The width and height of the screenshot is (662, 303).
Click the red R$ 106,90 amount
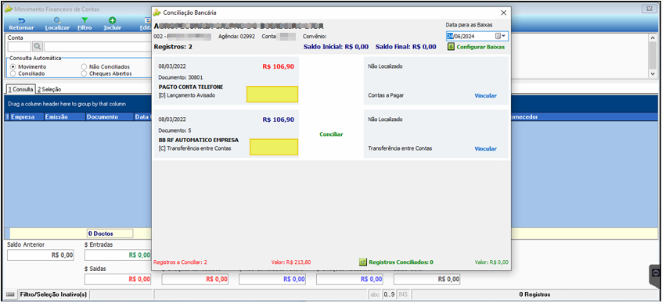click(279, 66)
